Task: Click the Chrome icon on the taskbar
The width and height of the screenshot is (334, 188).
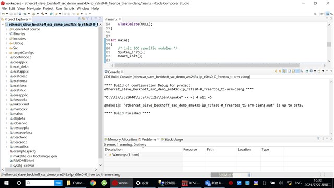Action: click(x=93, y=183)
